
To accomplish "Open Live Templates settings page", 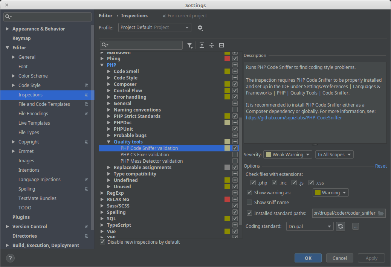I will [x=34, y=123].
